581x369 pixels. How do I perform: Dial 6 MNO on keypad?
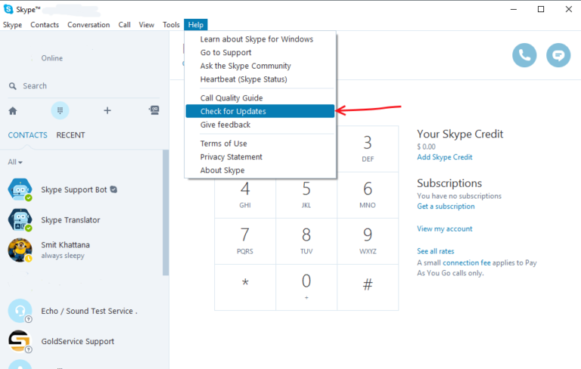pyautogui.click(x=368, y=195)
